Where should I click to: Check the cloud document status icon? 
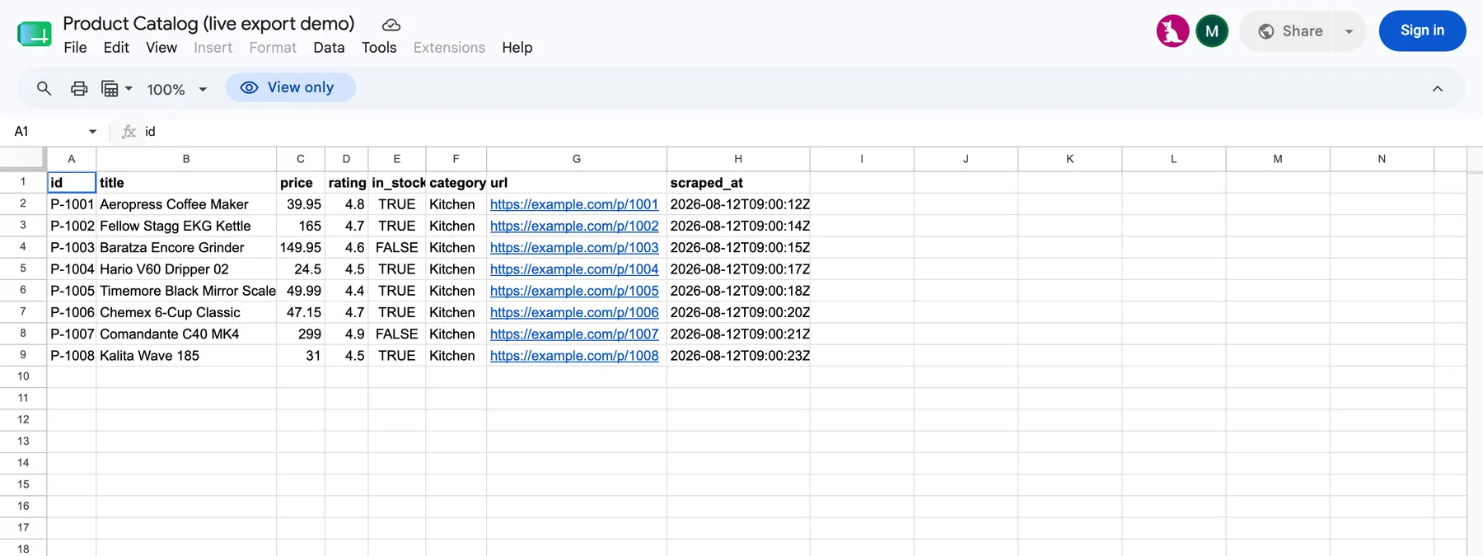[391, 25]
